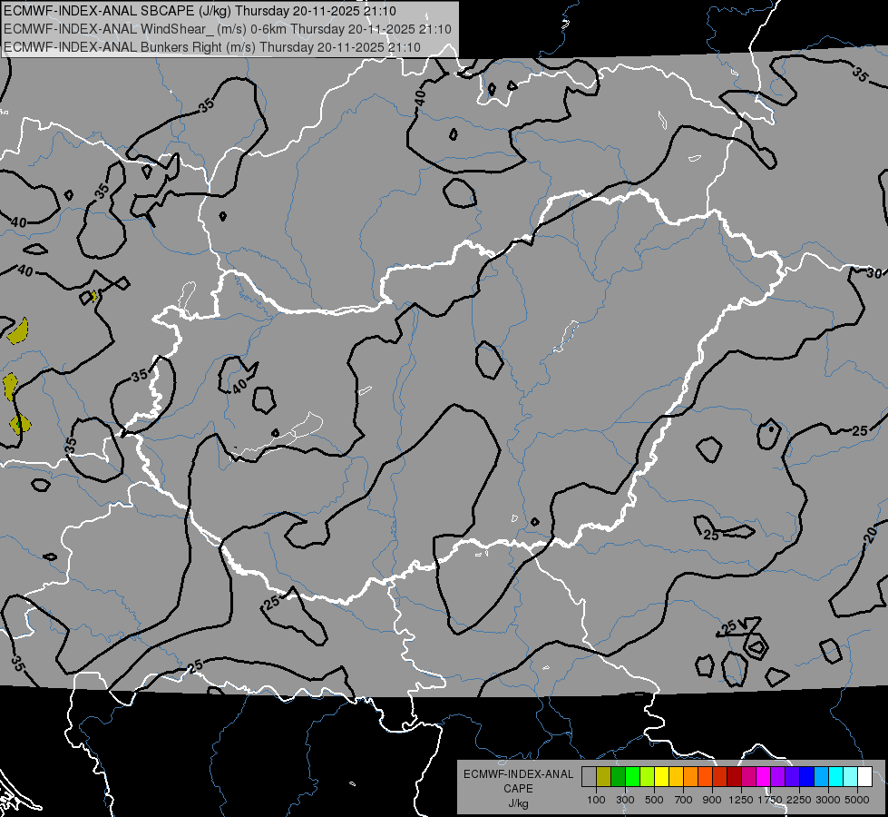Click the J/kg unit in the legend
Screen dimensions: 888x817
[518, 803]
